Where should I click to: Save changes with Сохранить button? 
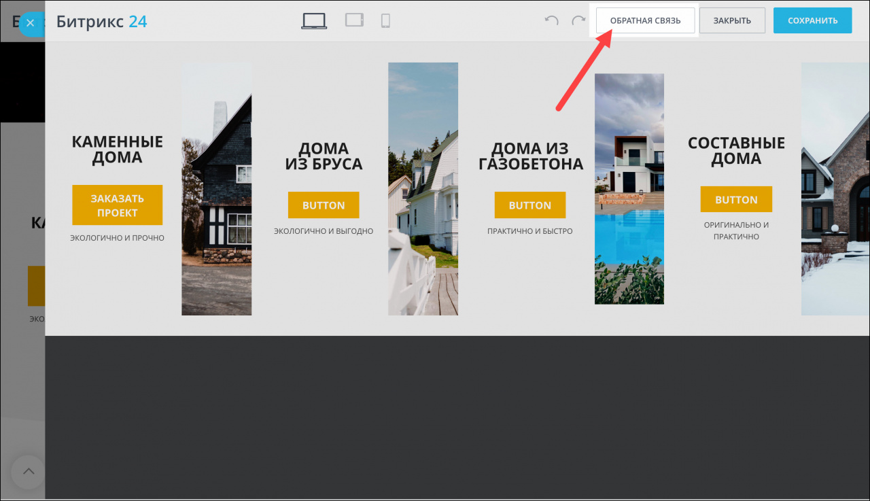coord(812,20)
